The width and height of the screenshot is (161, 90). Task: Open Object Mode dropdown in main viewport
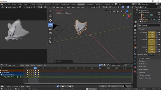pyautogui.click(x=59, y=7)
